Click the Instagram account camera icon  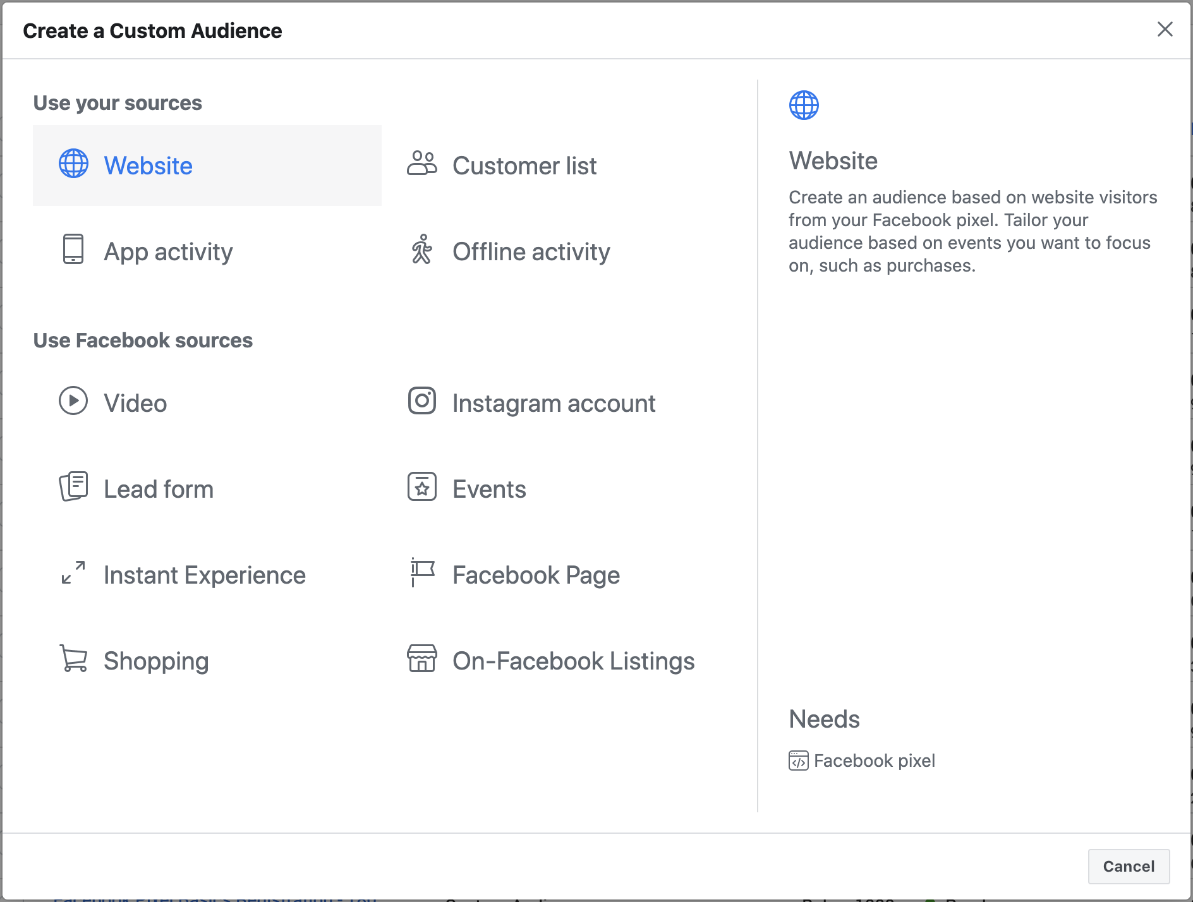pyautogui.click(x=422, y=400)
